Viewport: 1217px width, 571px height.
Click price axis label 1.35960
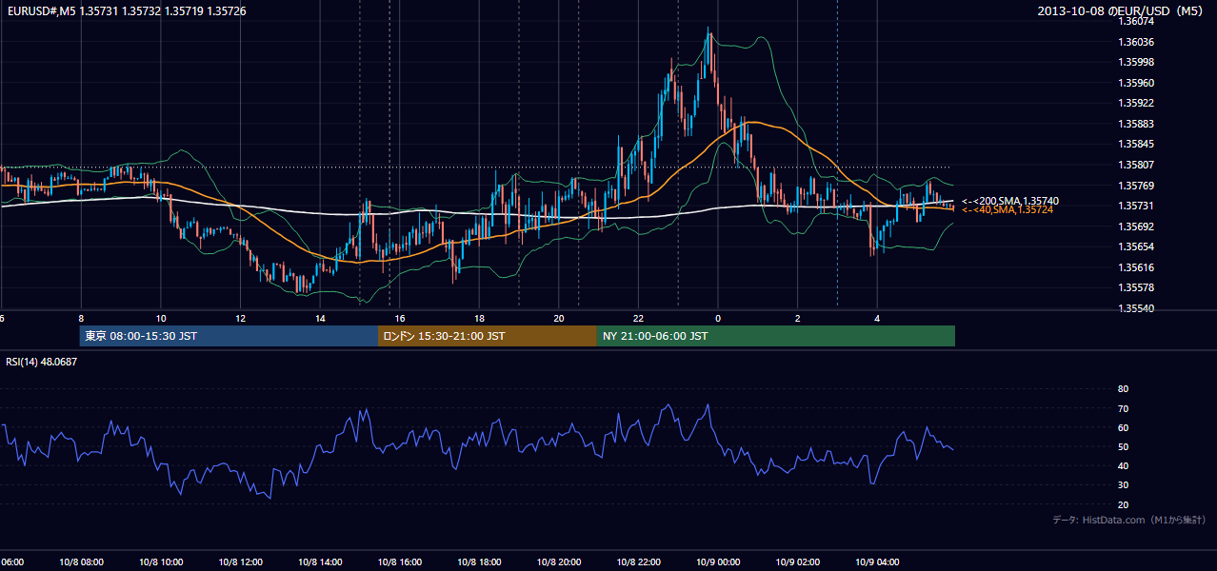(1138, 83)
